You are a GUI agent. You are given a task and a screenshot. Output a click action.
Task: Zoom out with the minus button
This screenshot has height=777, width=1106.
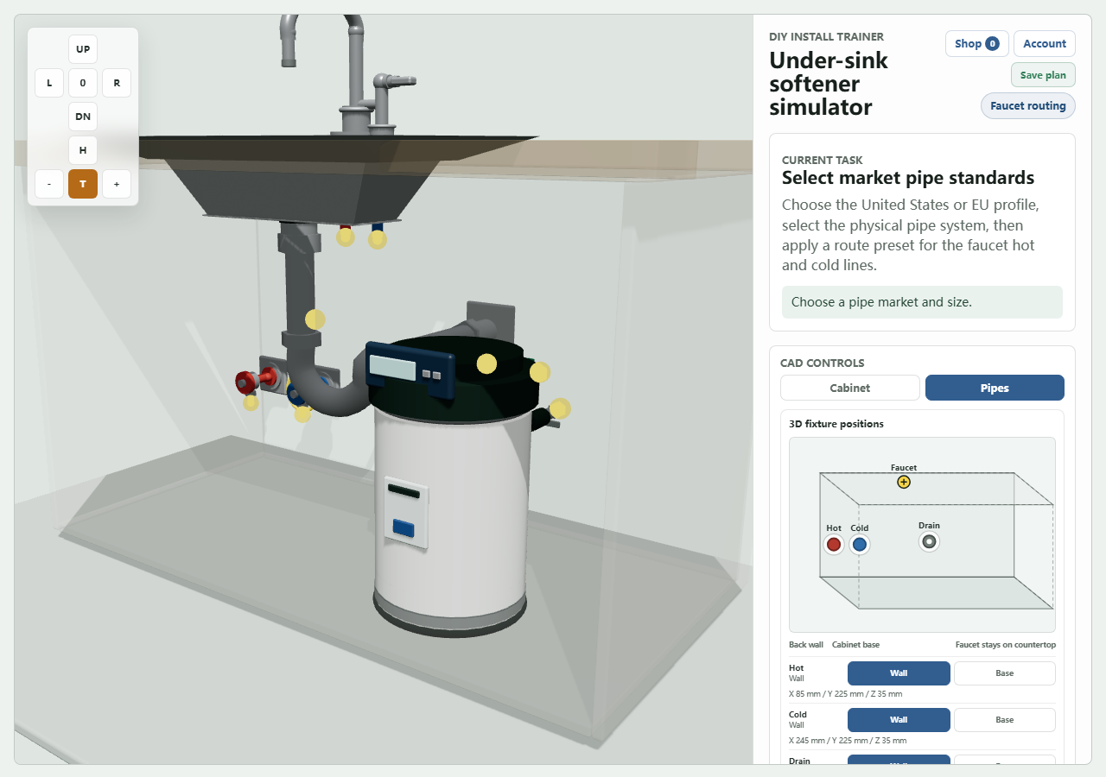pos(49,184)
